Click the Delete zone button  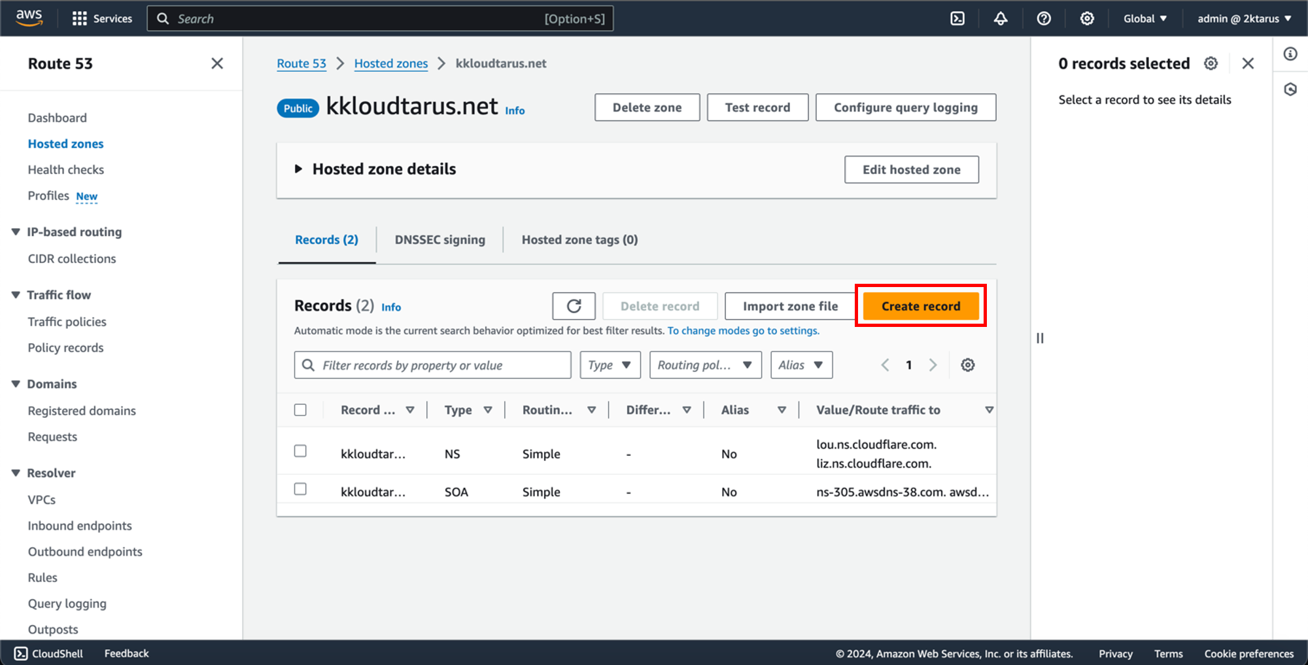pyautogui.click(x=647, y=107)
